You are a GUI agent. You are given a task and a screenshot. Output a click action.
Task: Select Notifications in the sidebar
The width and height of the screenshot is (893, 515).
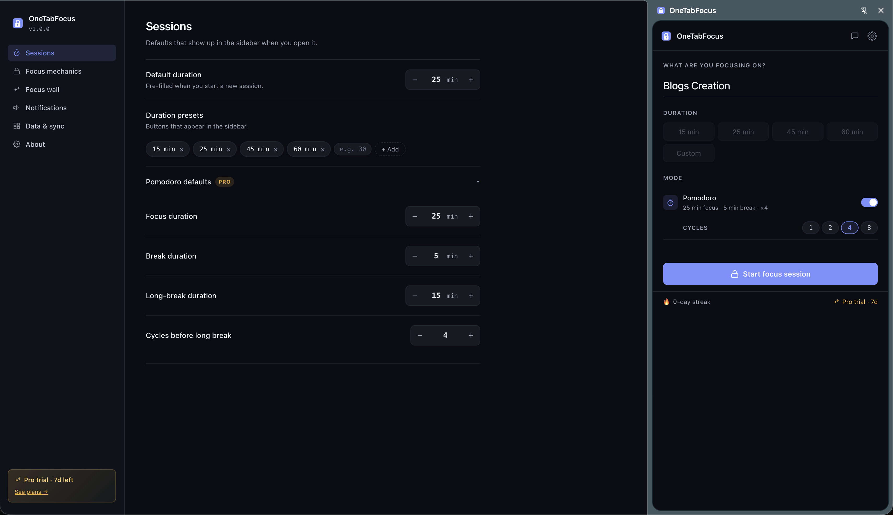pos(62,108)
